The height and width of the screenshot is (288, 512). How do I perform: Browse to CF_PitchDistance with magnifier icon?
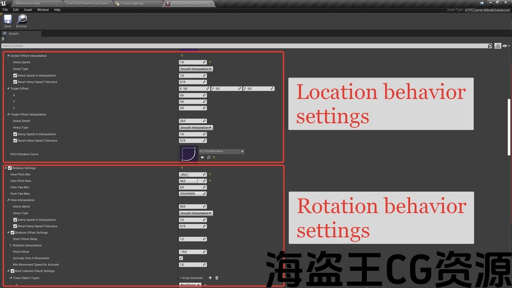click(208, 158)
